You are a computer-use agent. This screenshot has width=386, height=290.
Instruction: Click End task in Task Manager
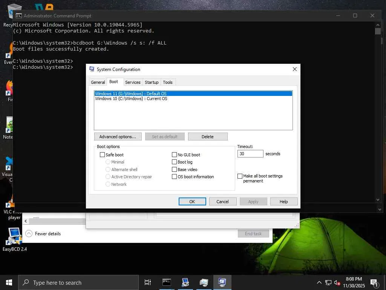coord(253,233)
